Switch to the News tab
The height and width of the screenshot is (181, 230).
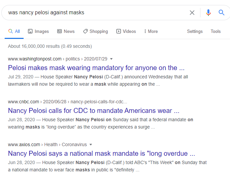[66, 31]
